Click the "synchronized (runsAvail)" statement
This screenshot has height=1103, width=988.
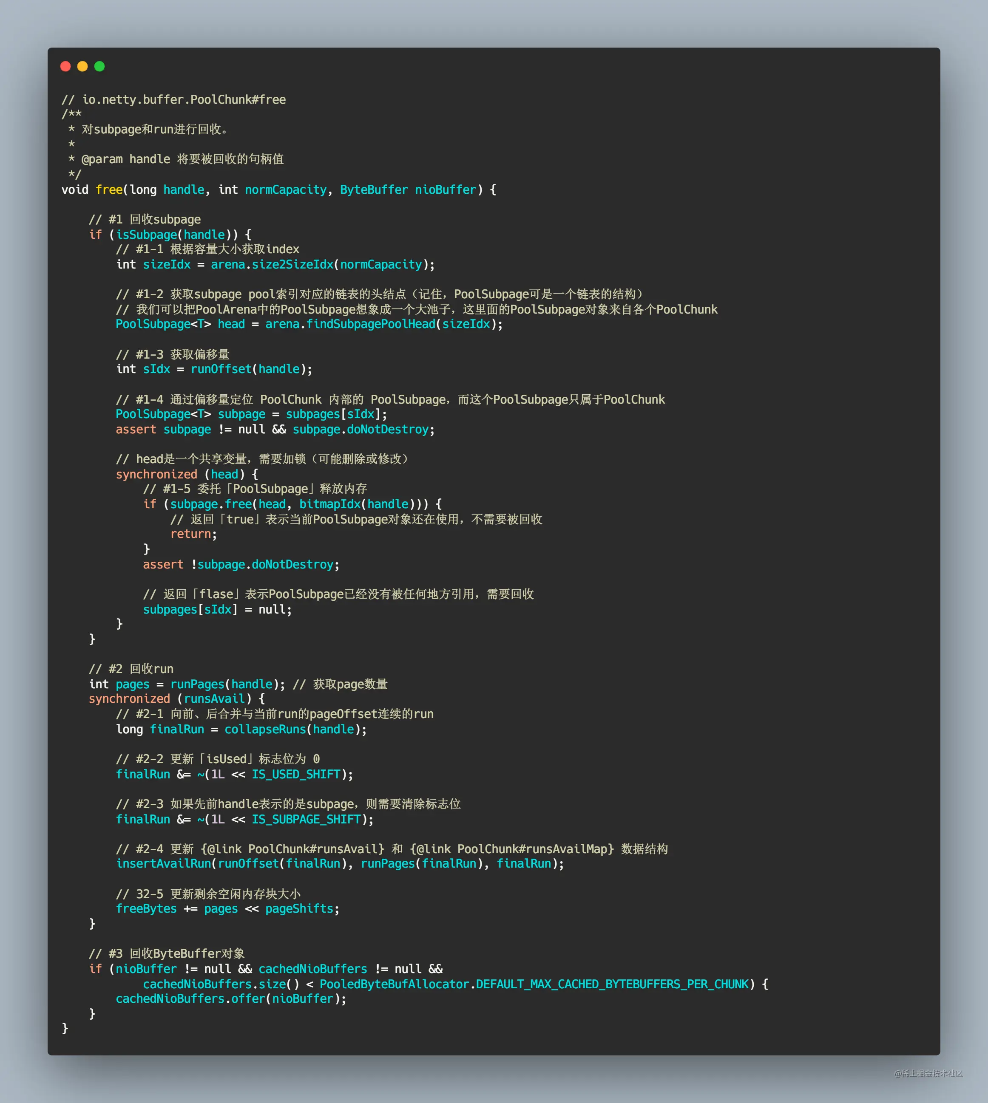pos(177,699)
